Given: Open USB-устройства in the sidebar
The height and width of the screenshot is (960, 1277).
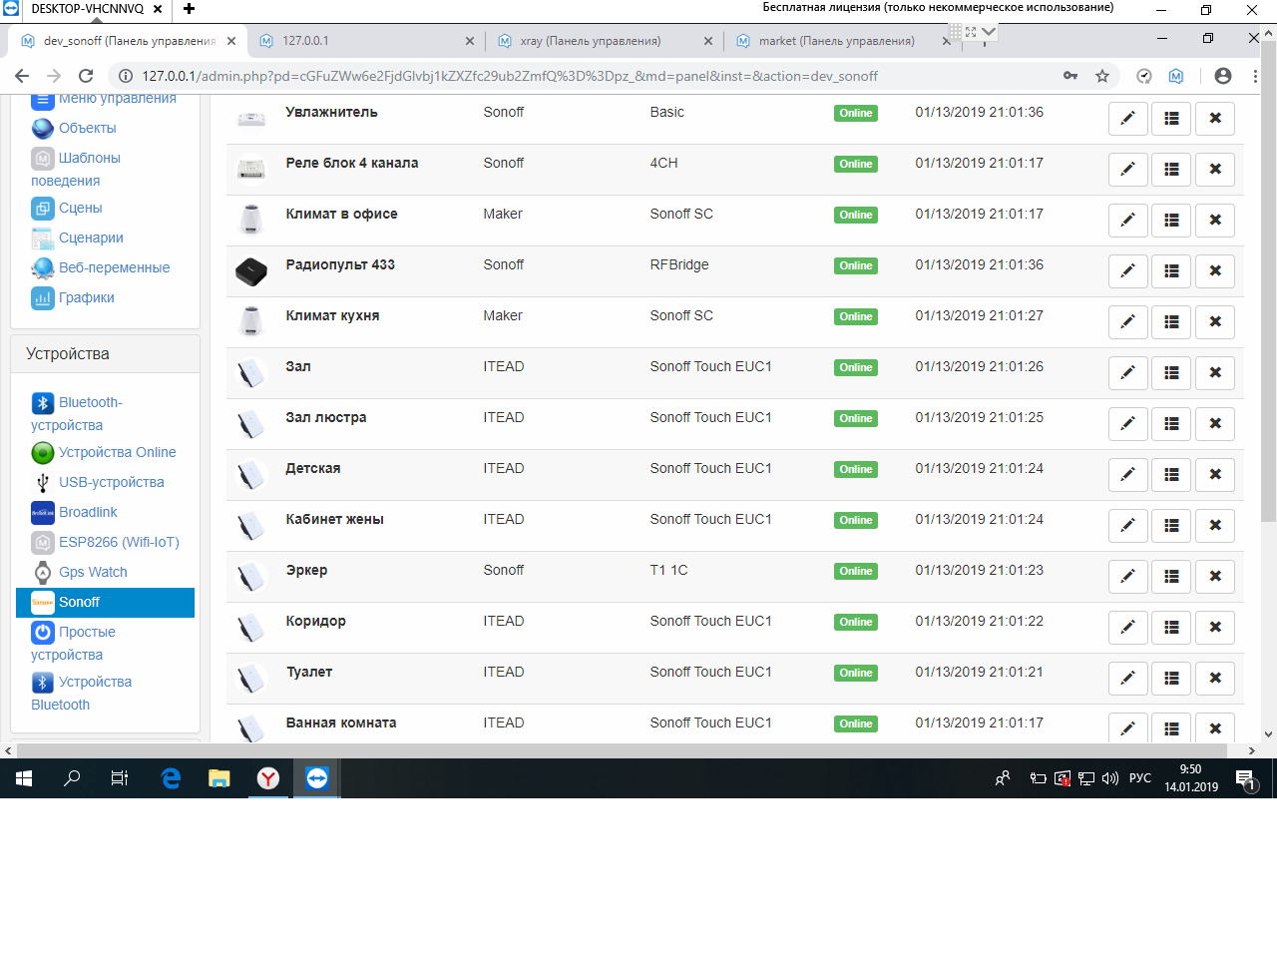Looking at the screenshot, I should pyautogui.click(x=111, y=482).
